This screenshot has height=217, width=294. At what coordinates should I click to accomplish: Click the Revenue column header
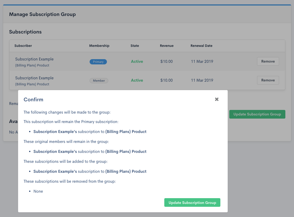tap(167, 46)
